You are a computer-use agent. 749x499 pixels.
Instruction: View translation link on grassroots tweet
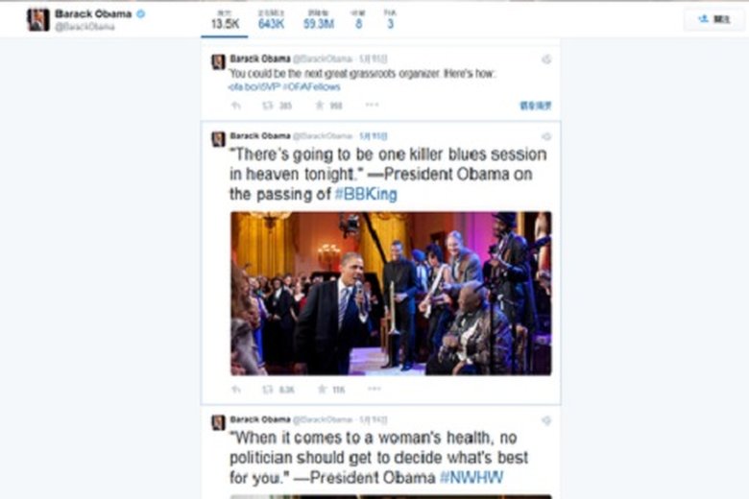[536, 106]
